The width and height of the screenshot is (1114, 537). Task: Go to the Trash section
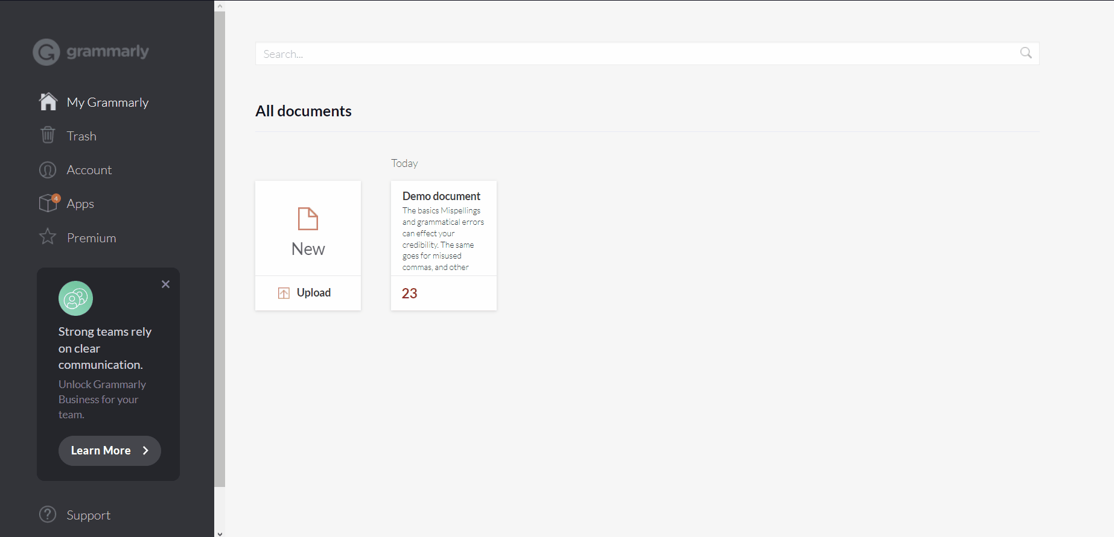pyautogui.click(x=81, y=136)
